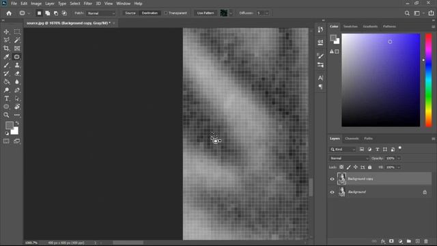Switch to the Gradients tab

[x=370, y=26]
